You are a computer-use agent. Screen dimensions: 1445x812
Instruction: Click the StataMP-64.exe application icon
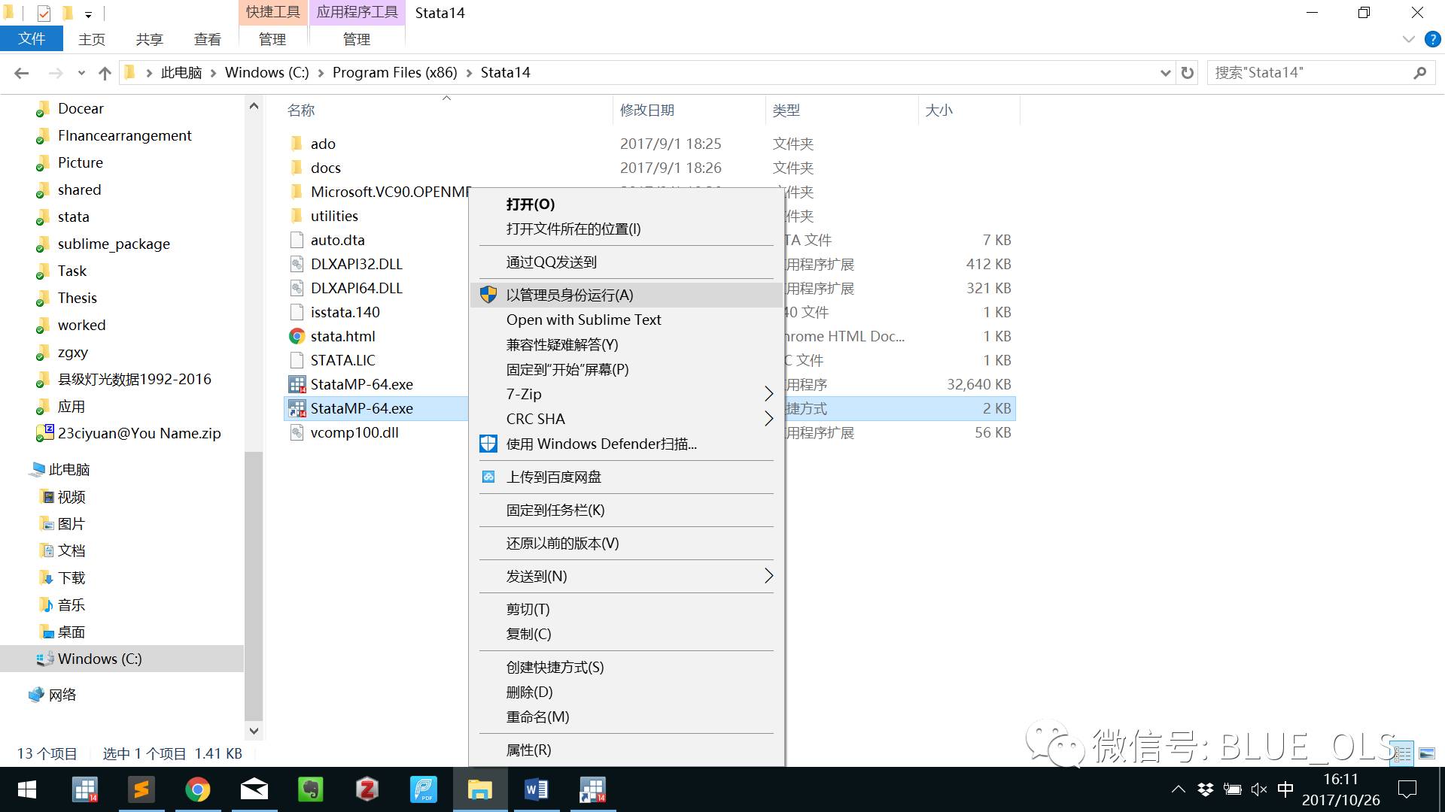(x=298, y=383)
